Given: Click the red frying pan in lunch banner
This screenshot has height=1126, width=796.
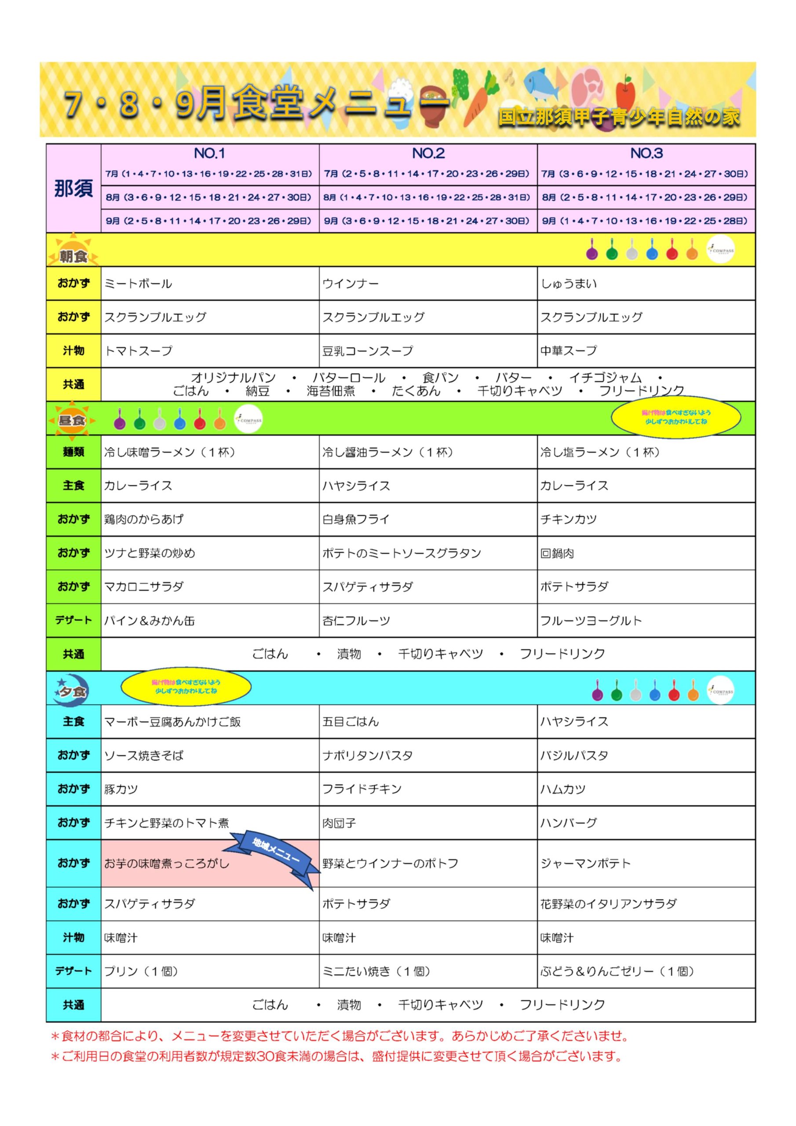Looking at the screenshot, I should click(x=200, y=419).
